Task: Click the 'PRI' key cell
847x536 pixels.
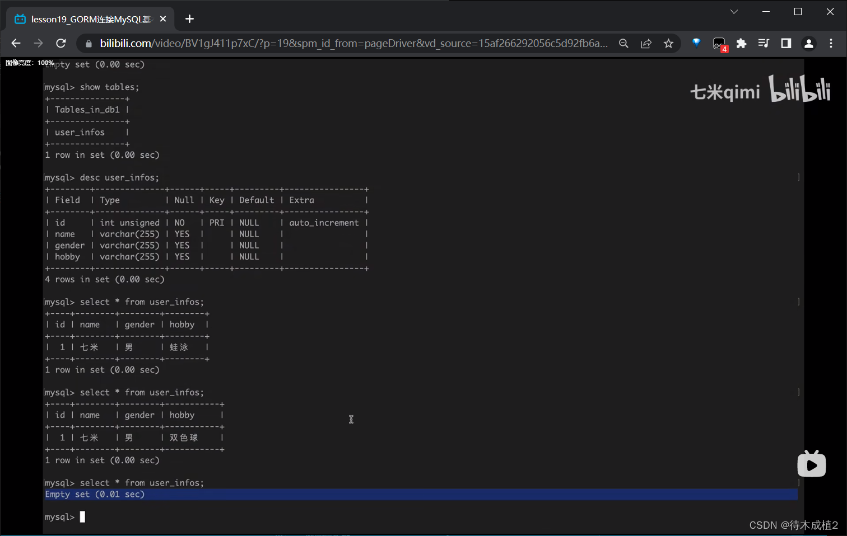Action: click(217, 223)
